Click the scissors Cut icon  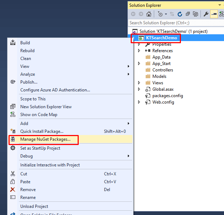click(x=13, y=174)
